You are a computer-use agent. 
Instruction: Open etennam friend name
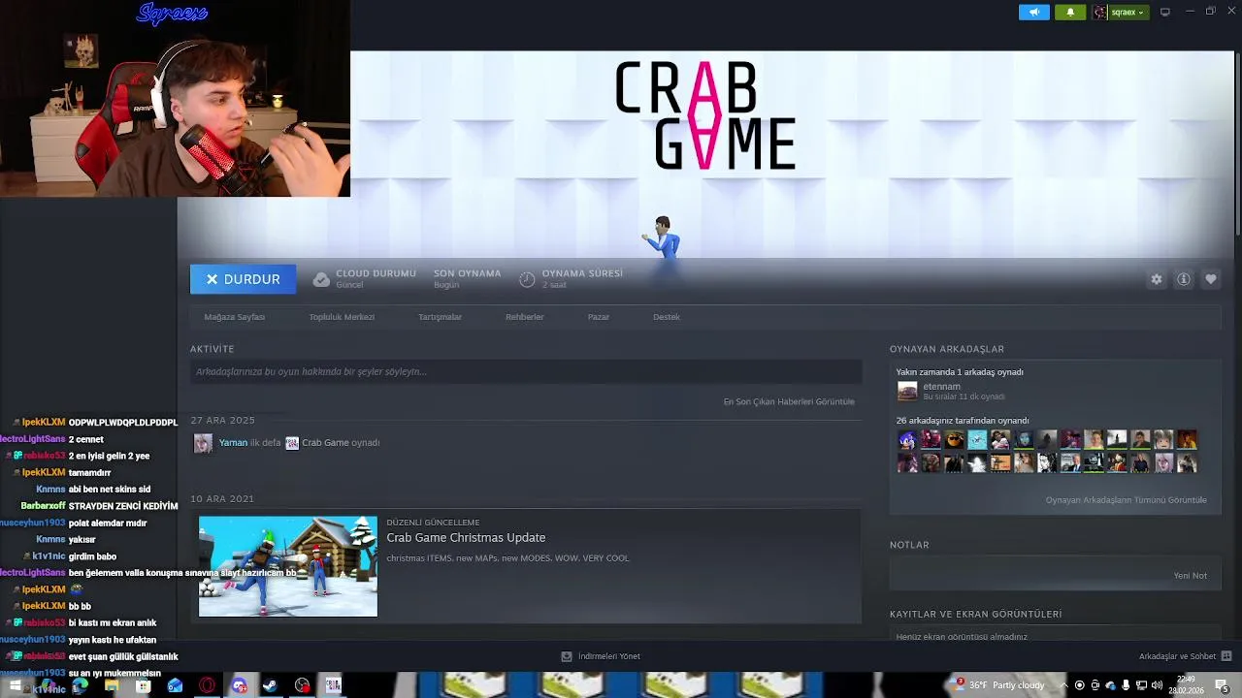(x=941, y=387)
